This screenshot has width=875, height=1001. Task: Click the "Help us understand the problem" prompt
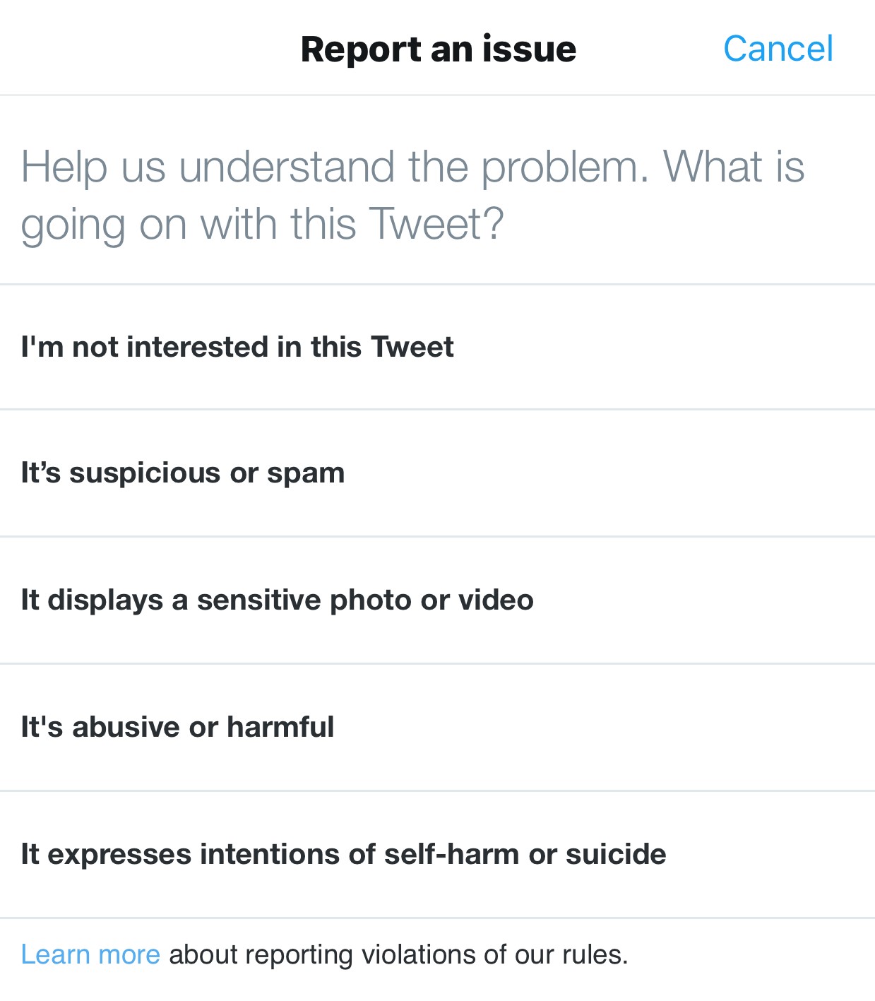[x=412, y=167]
